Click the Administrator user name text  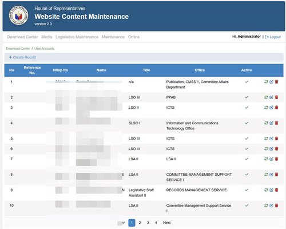click(249, 37)
